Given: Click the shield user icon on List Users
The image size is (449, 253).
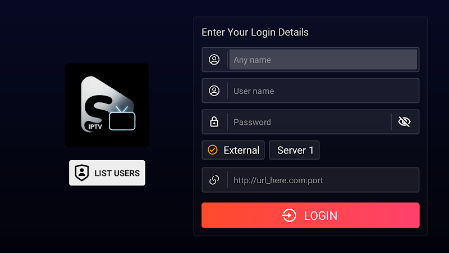Looking at the screenshot, I should point(81,173).
